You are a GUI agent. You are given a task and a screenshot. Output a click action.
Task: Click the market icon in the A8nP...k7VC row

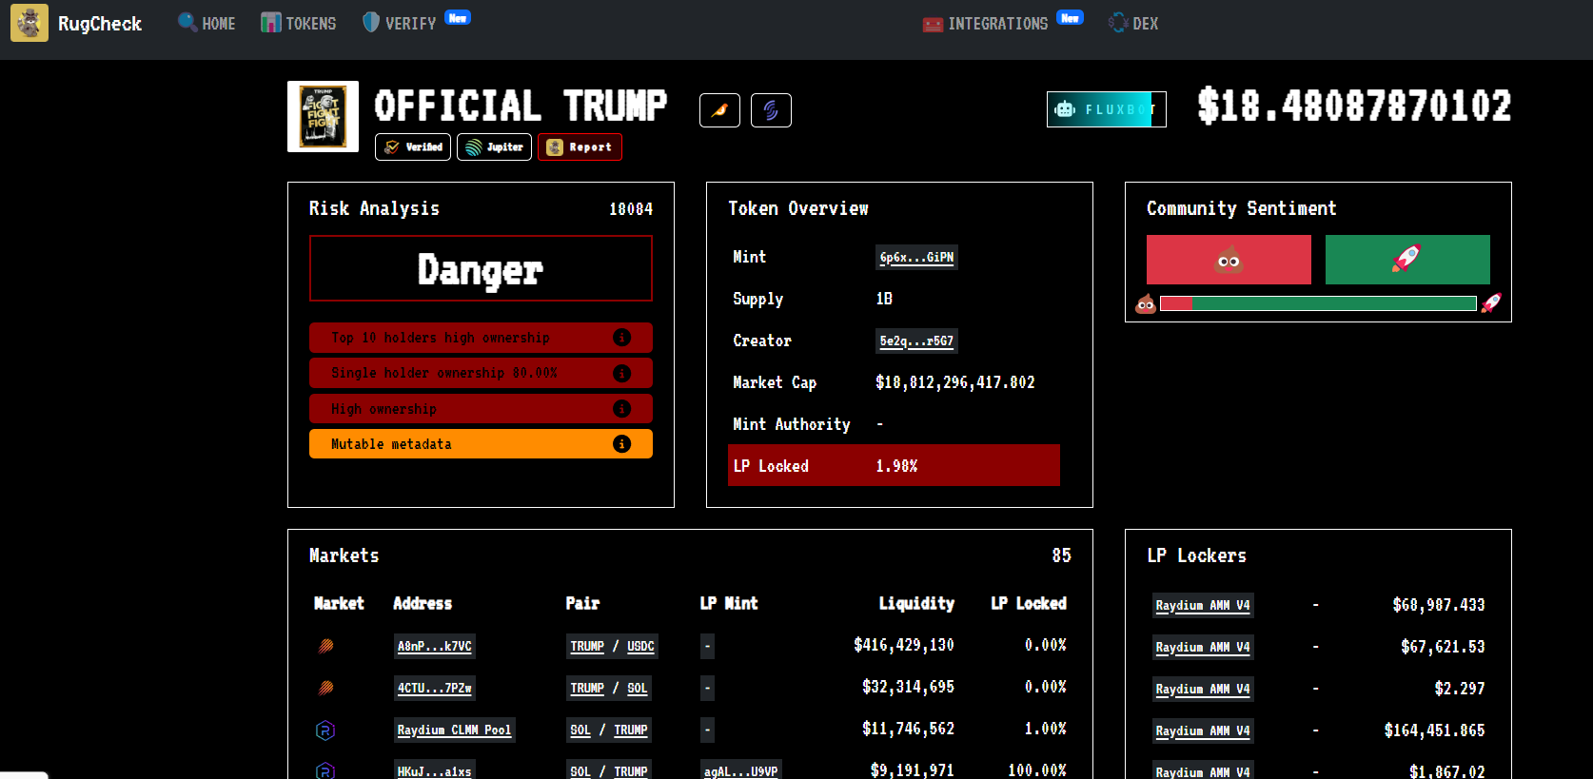point(325,646)
